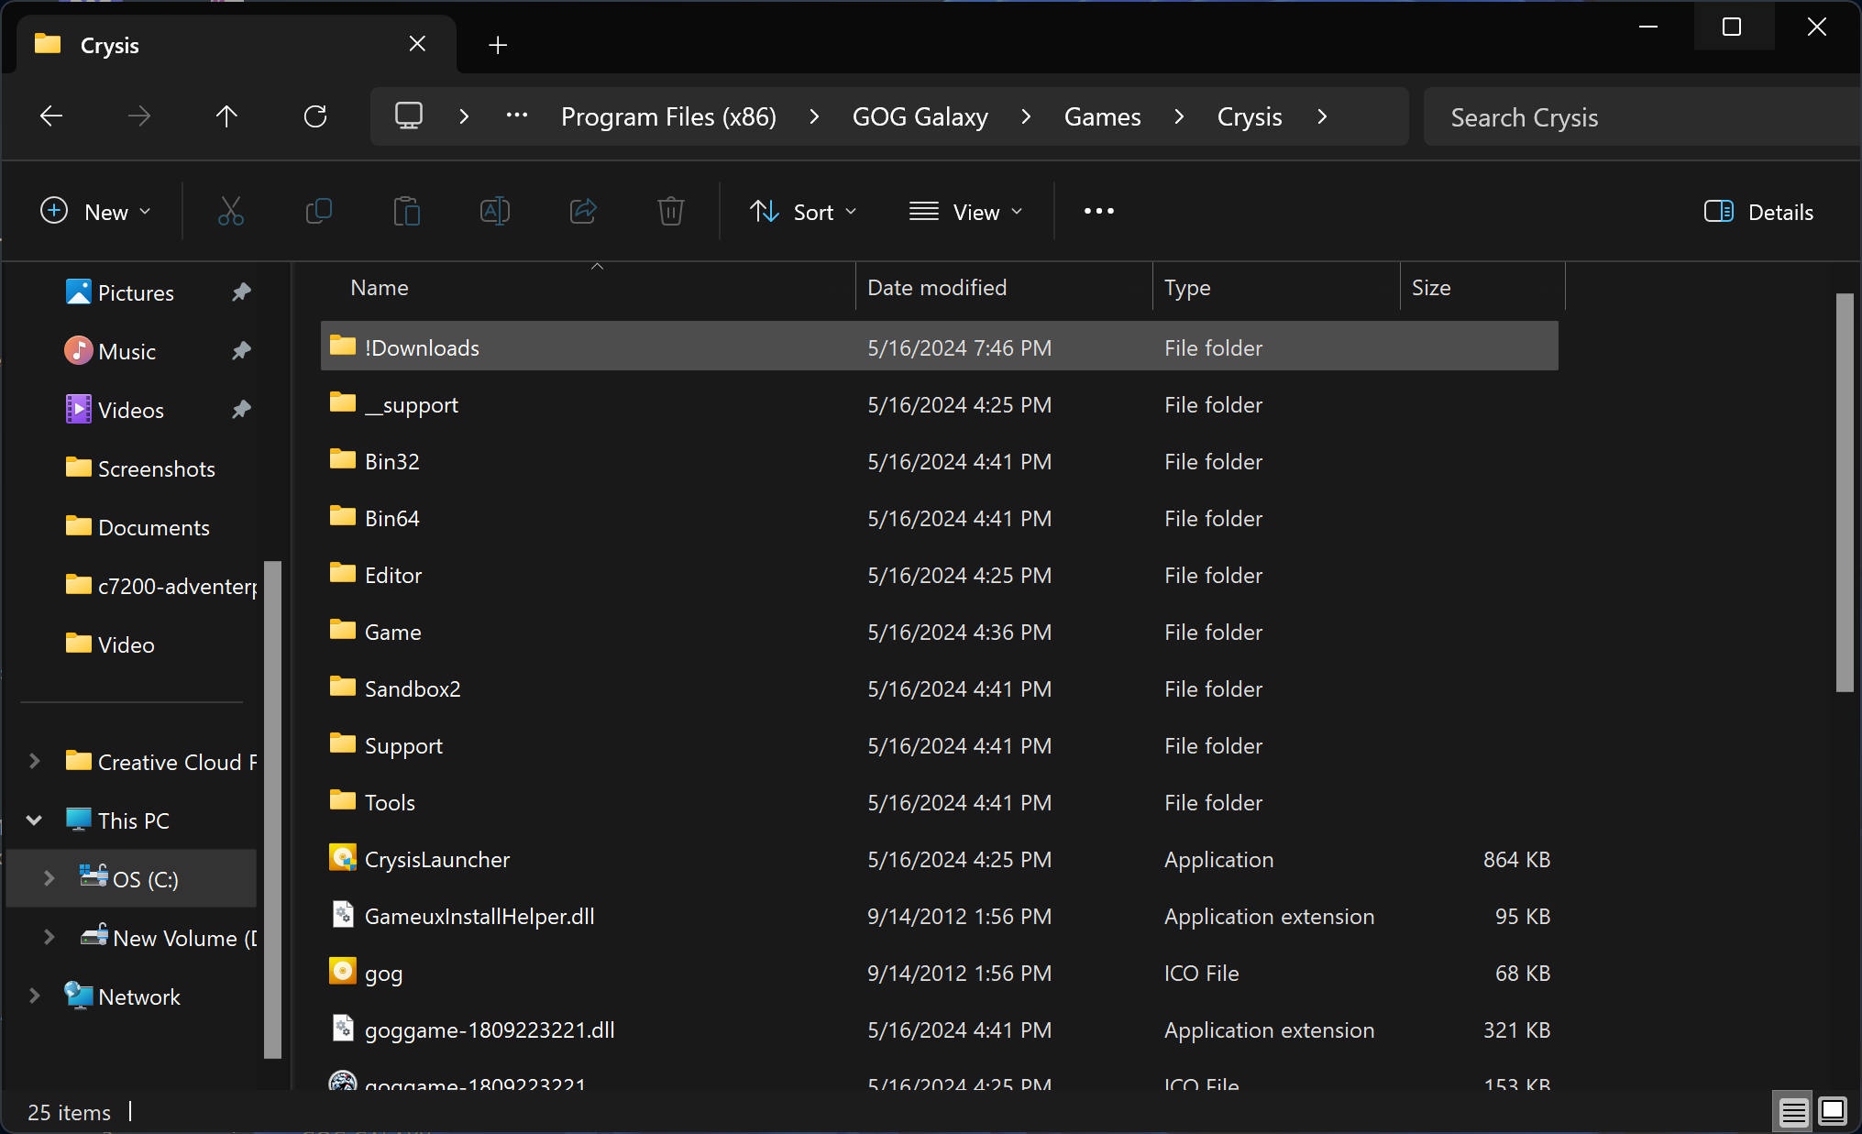Expand Network tree node
1862x1134 pixels.
click(x=34, y=996)
